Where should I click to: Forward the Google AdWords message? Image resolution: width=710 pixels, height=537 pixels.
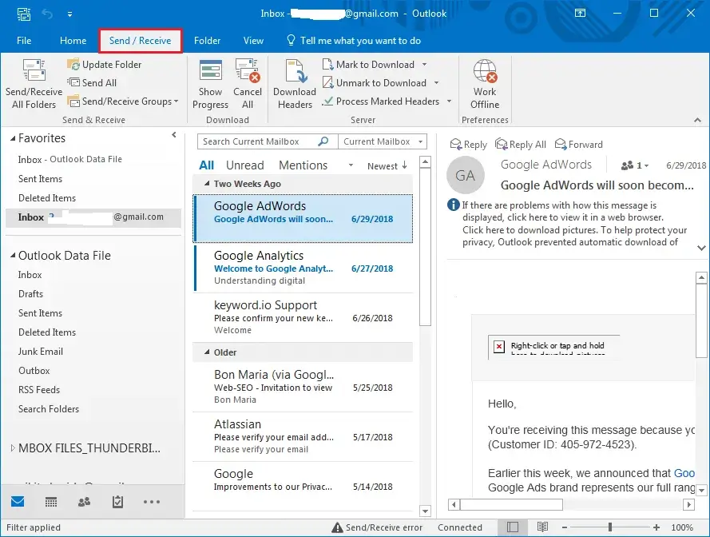(x=579, y=145)
